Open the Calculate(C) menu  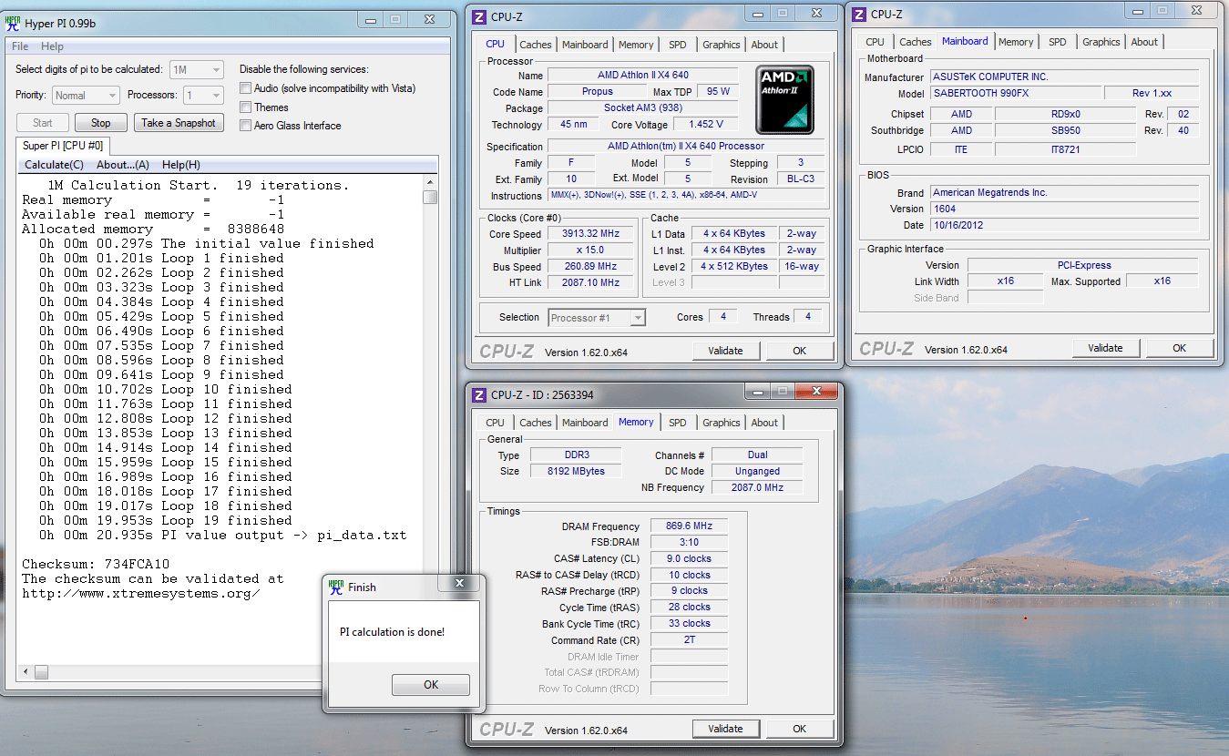tap(54, 165)
